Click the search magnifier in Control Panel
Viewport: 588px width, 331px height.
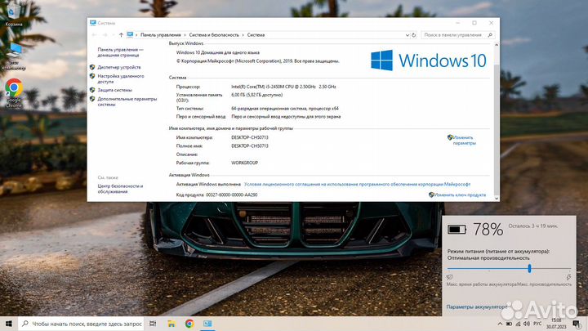point(490,35)
